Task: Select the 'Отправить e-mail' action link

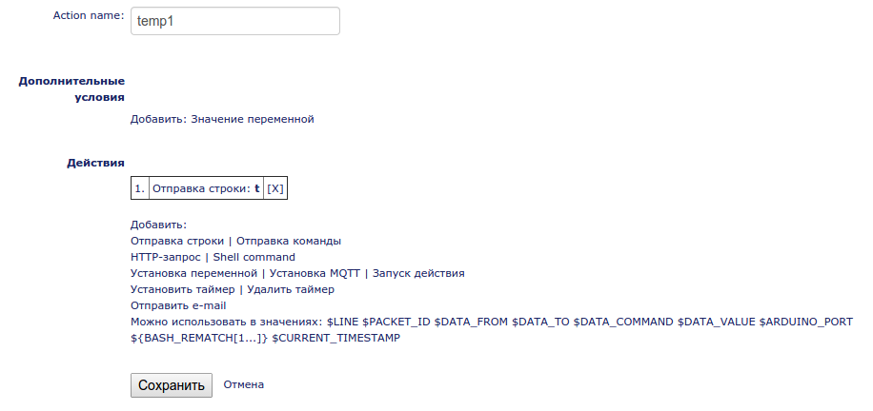Action: [x=178, y=305]
